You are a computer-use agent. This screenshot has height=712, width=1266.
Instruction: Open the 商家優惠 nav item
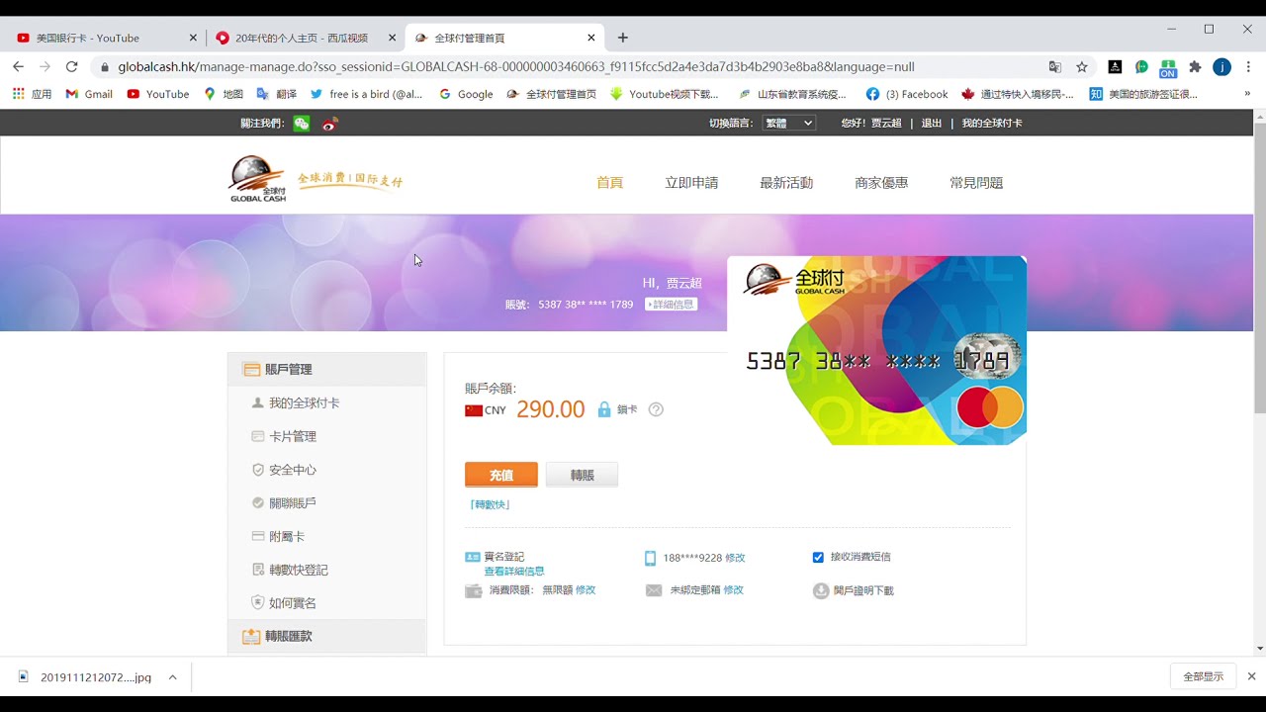881,183
